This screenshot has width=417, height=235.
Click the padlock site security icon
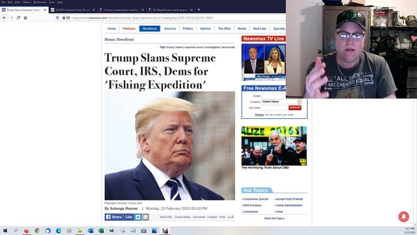coord(64,18)
